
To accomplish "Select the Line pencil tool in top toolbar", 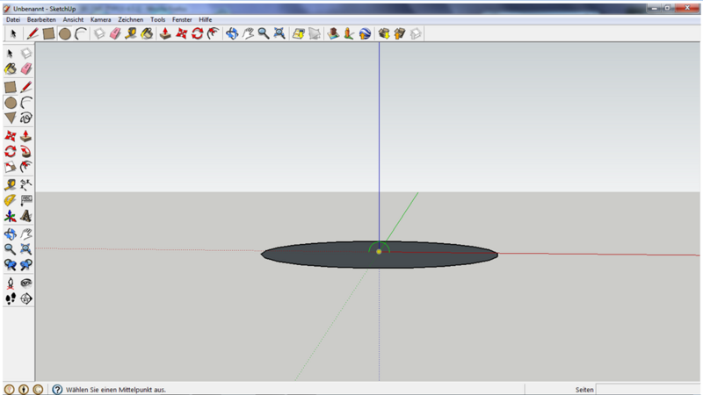I will pyautogui.click(x=33, y=33).
